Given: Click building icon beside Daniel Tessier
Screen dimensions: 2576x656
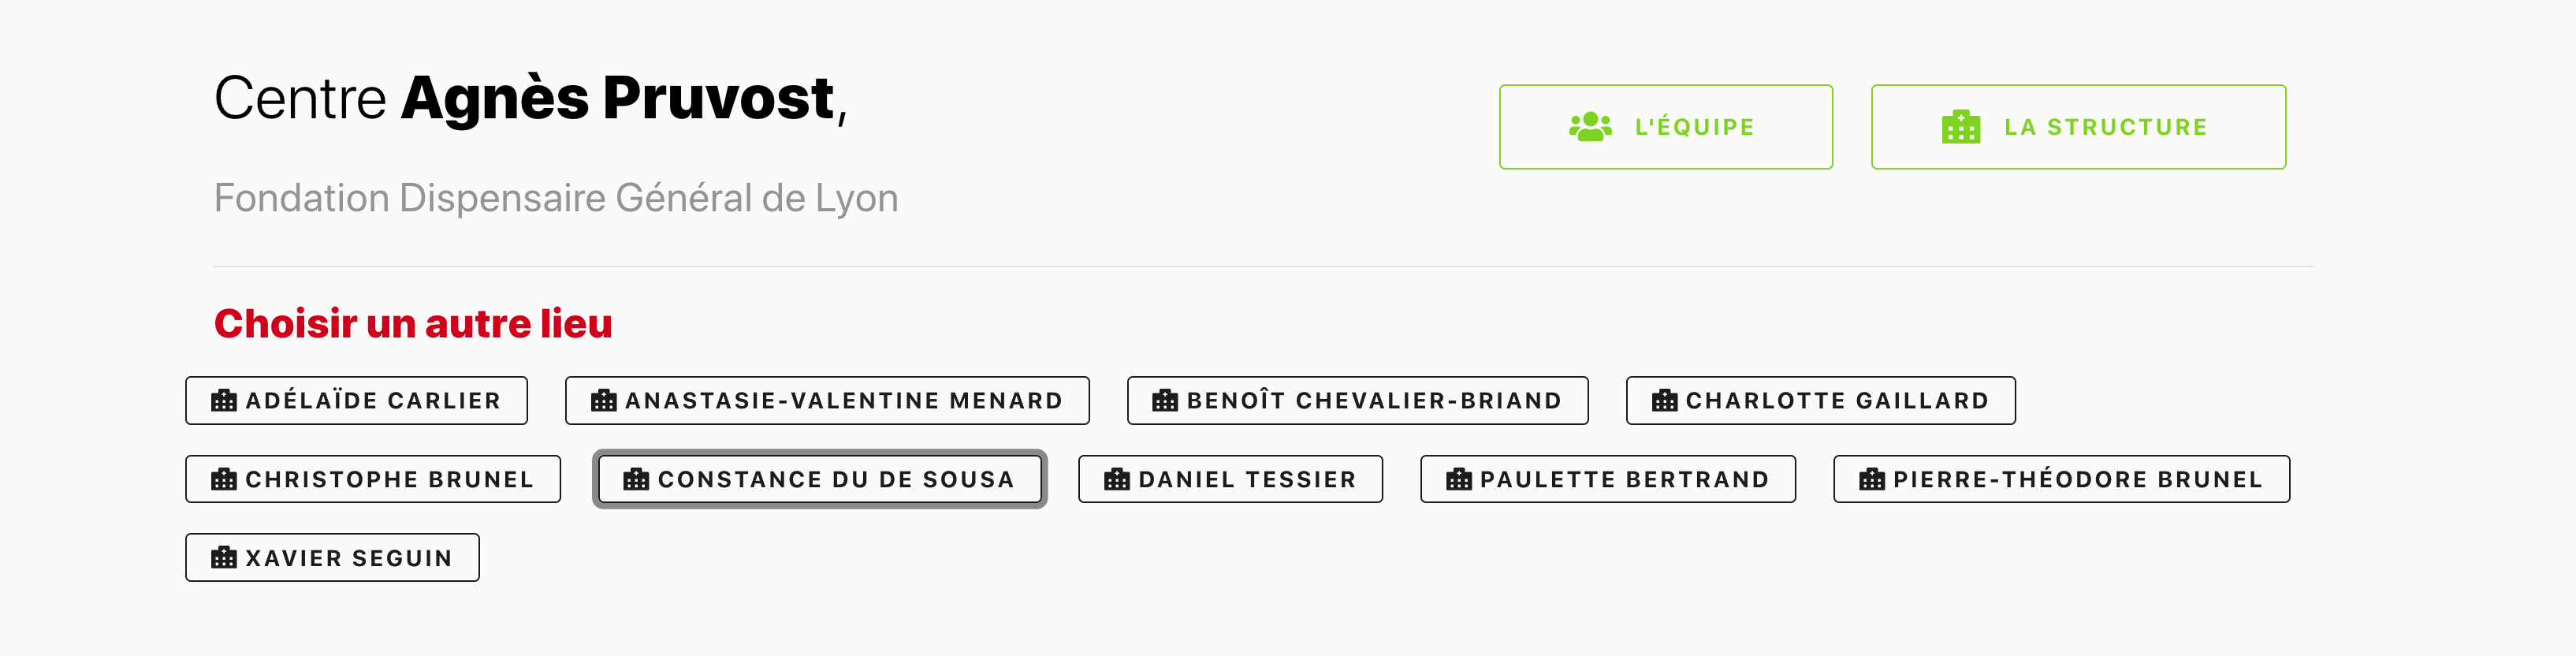Looking at the screenshot, I should pos(1117,480).
